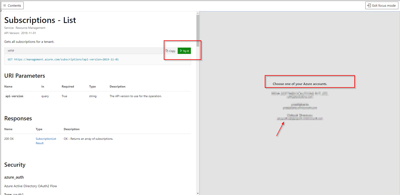
Task: Click the 'string' type cell
Action: coord(93,96)
